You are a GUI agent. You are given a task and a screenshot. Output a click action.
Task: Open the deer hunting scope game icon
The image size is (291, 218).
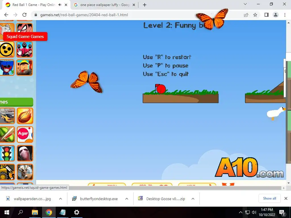(25, 172)
